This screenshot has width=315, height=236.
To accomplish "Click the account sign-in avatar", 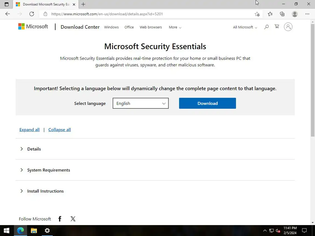I will [x=288, y=27].
